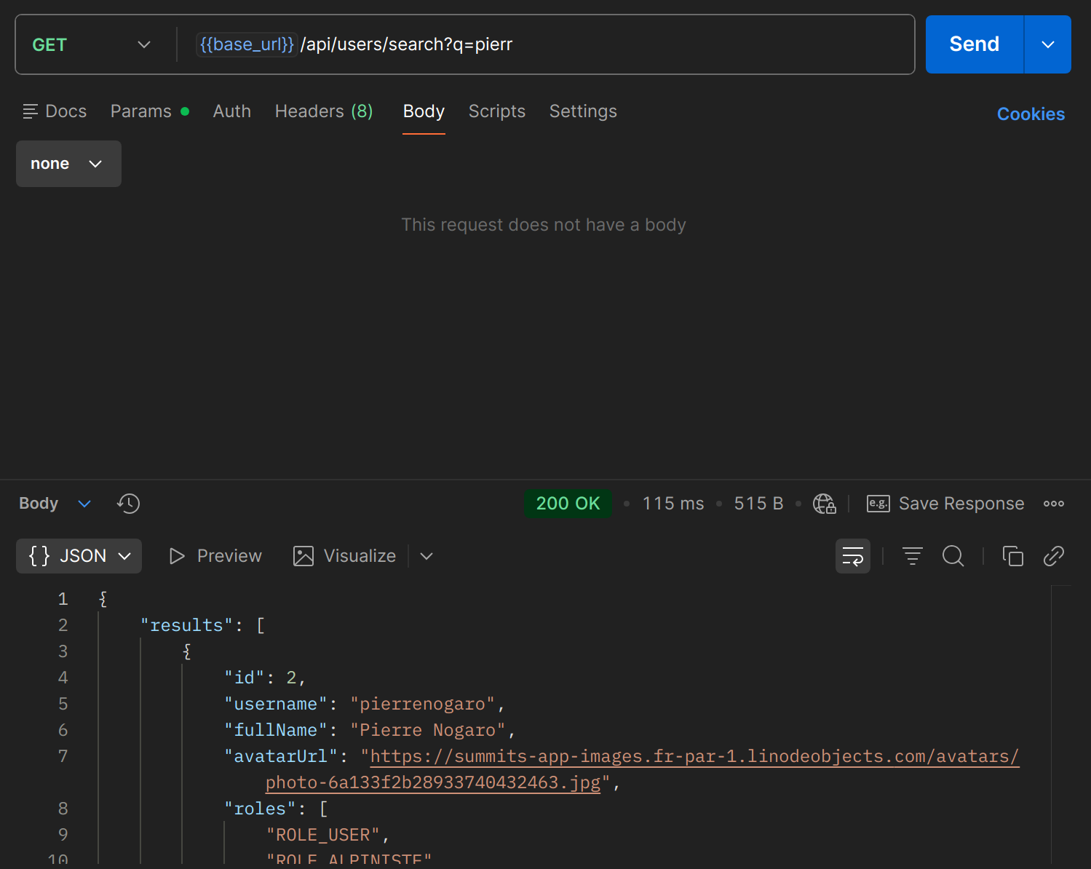Click the "ROLE_USER" value
Viewport: 1091px width, 869px height.
point(323,835)
